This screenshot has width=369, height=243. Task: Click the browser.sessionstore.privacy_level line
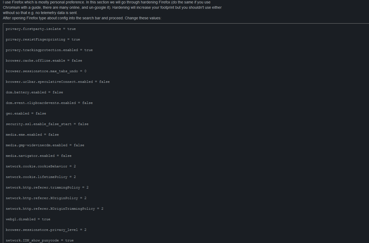click(x=46, y=230)
